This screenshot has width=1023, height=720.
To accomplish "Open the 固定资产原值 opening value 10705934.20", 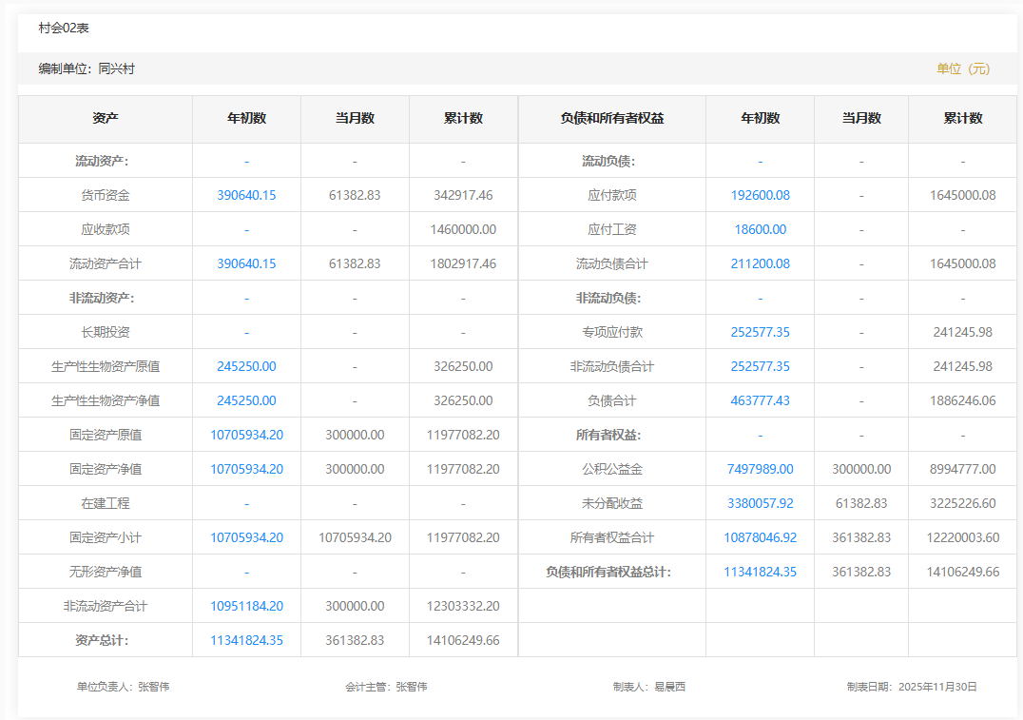I will coord(246,435).
